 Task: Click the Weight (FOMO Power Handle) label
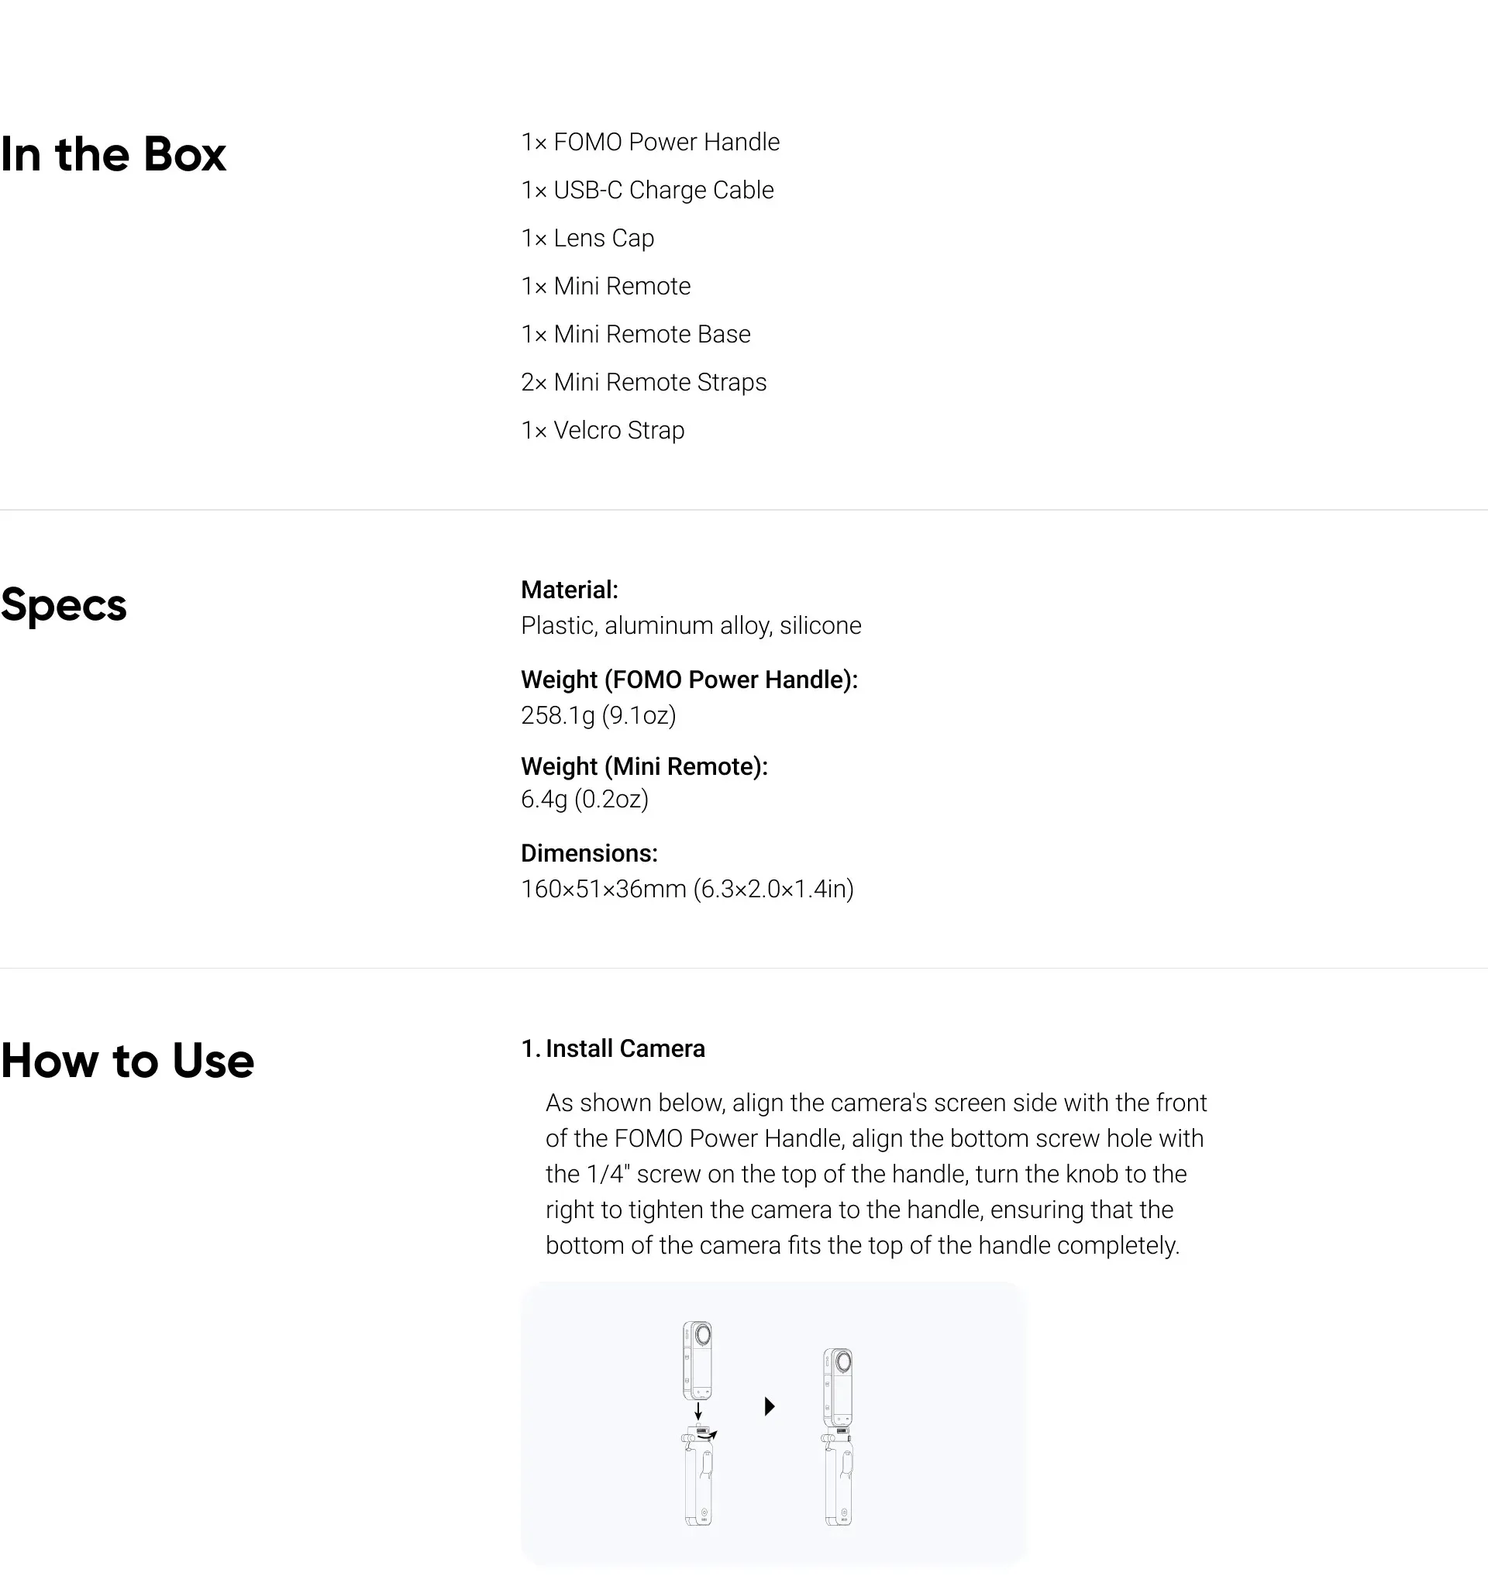point(690,679)
